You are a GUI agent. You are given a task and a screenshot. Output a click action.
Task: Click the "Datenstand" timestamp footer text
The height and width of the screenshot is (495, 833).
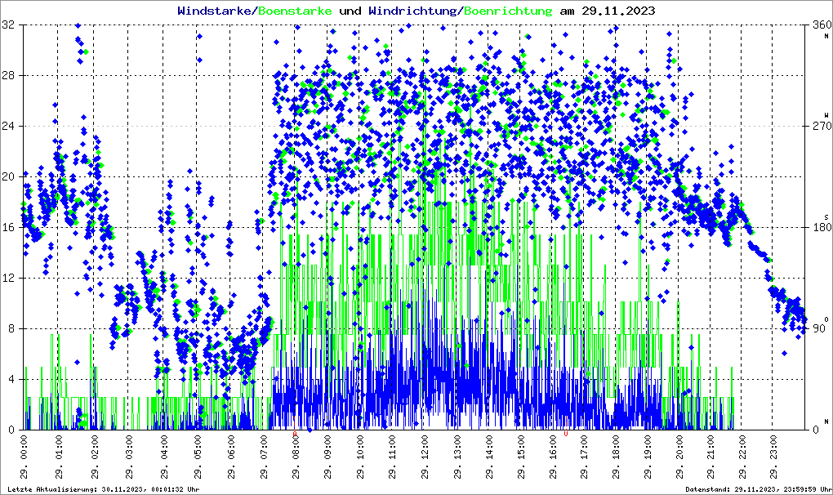pos(757,489)
